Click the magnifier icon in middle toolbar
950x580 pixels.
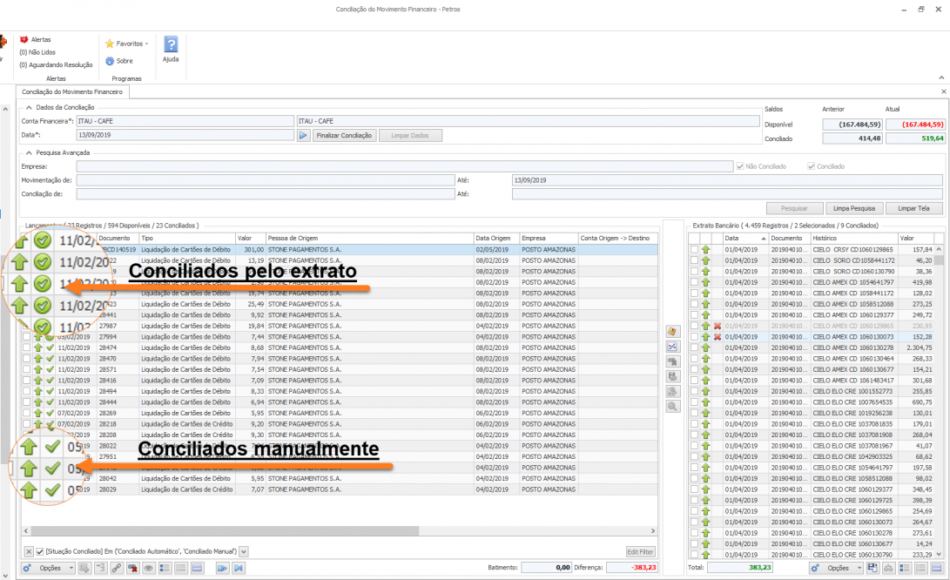(x=672, y=407)
